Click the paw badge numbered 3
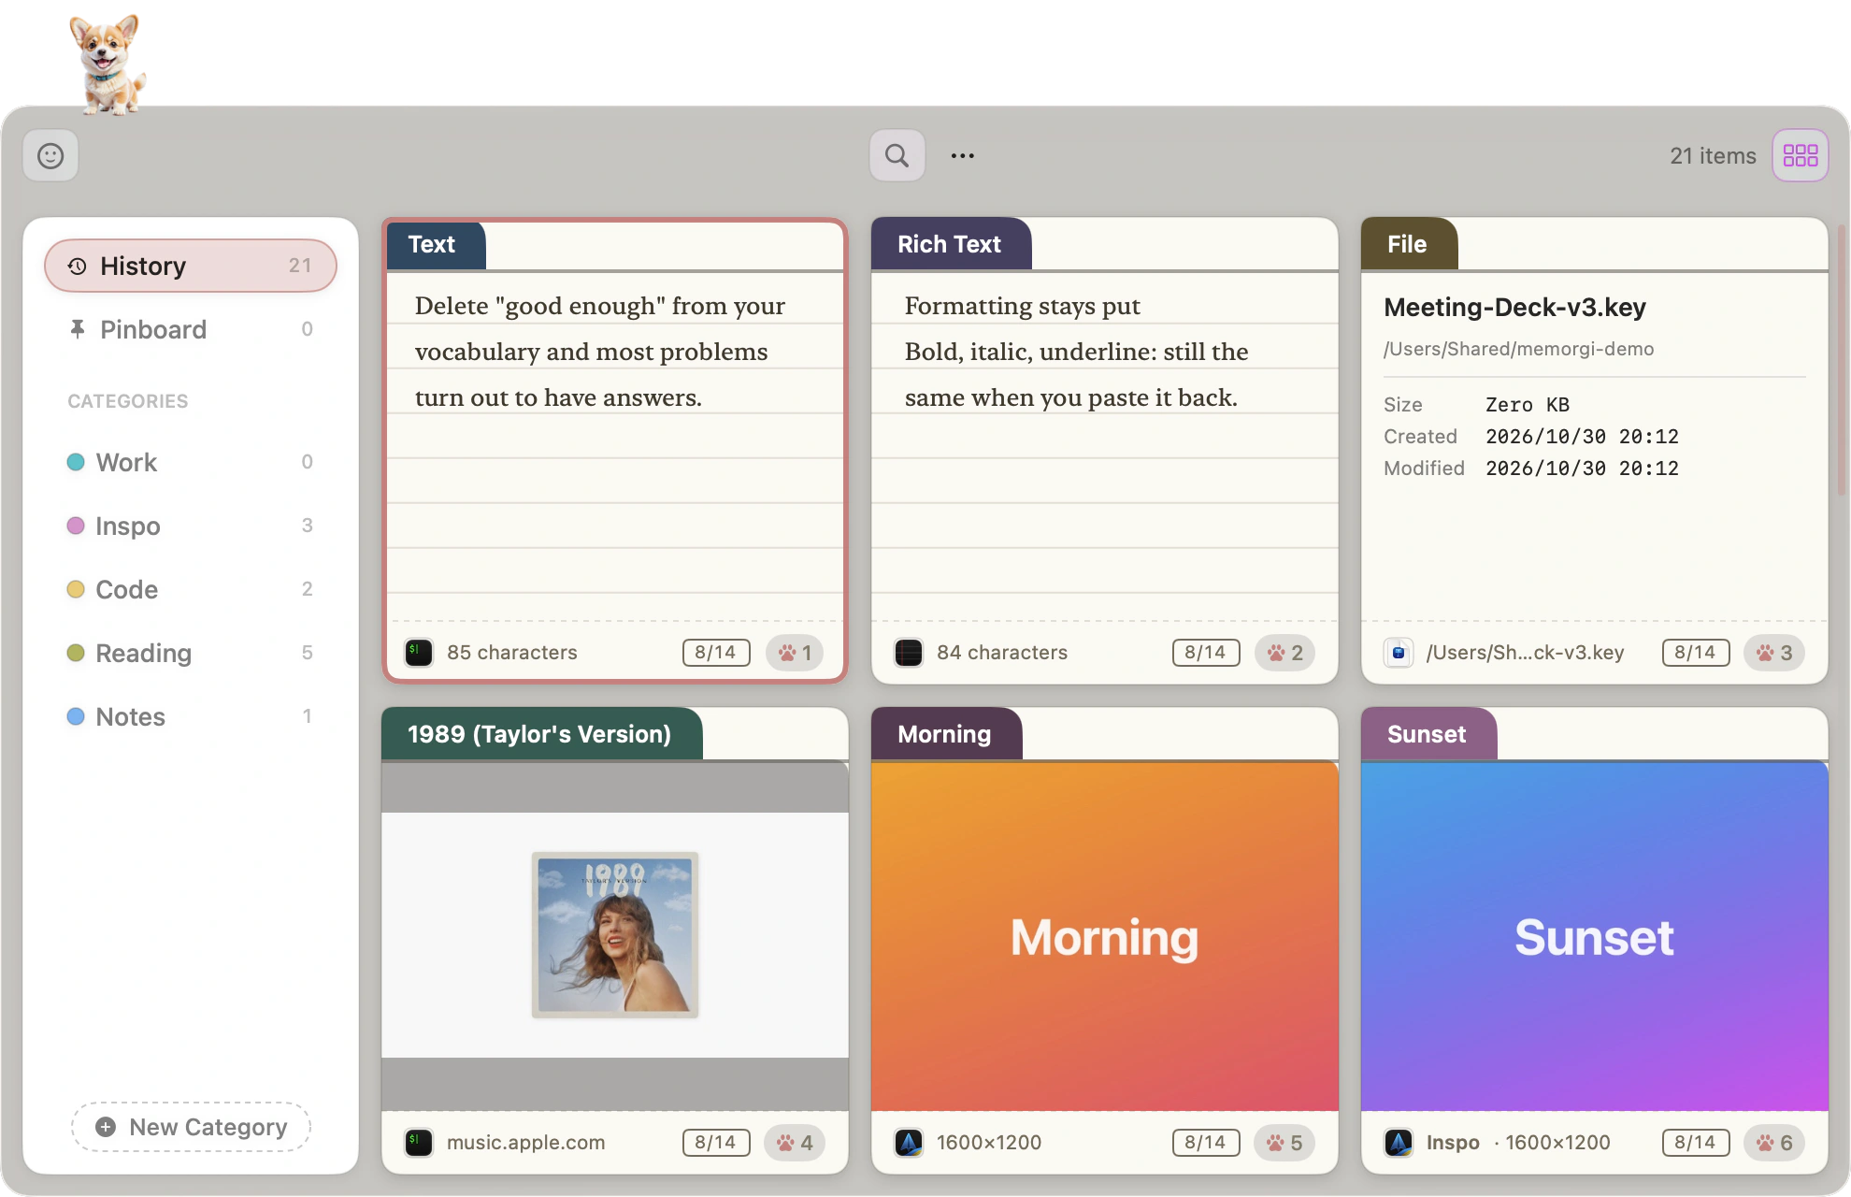The height and width of the screenshot is (1197, 1851). pyautogui.click(x=1773, y=653)
